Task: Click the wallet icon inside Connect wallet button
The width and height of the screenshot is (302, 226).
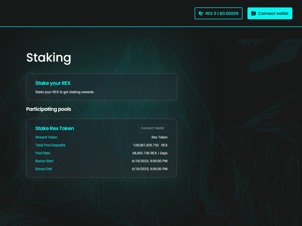Action: click(x=254, y=13)
